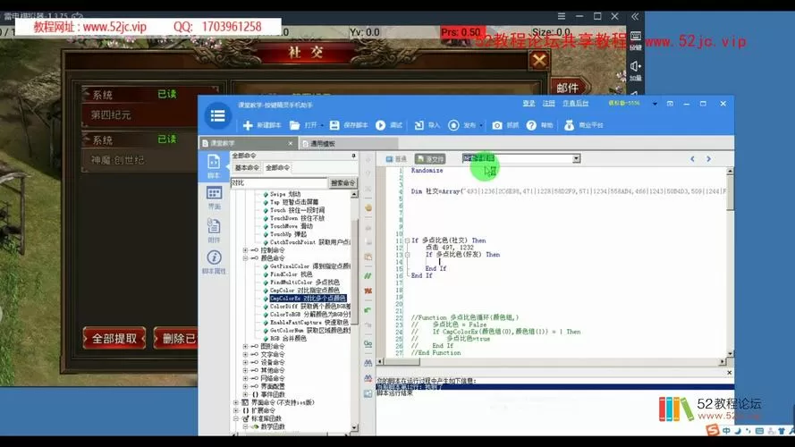Select Swipe 划动 command in tree

click(285, 194)
